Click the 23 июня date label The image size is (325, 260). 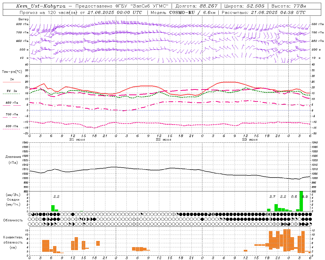tap(250, 140)
